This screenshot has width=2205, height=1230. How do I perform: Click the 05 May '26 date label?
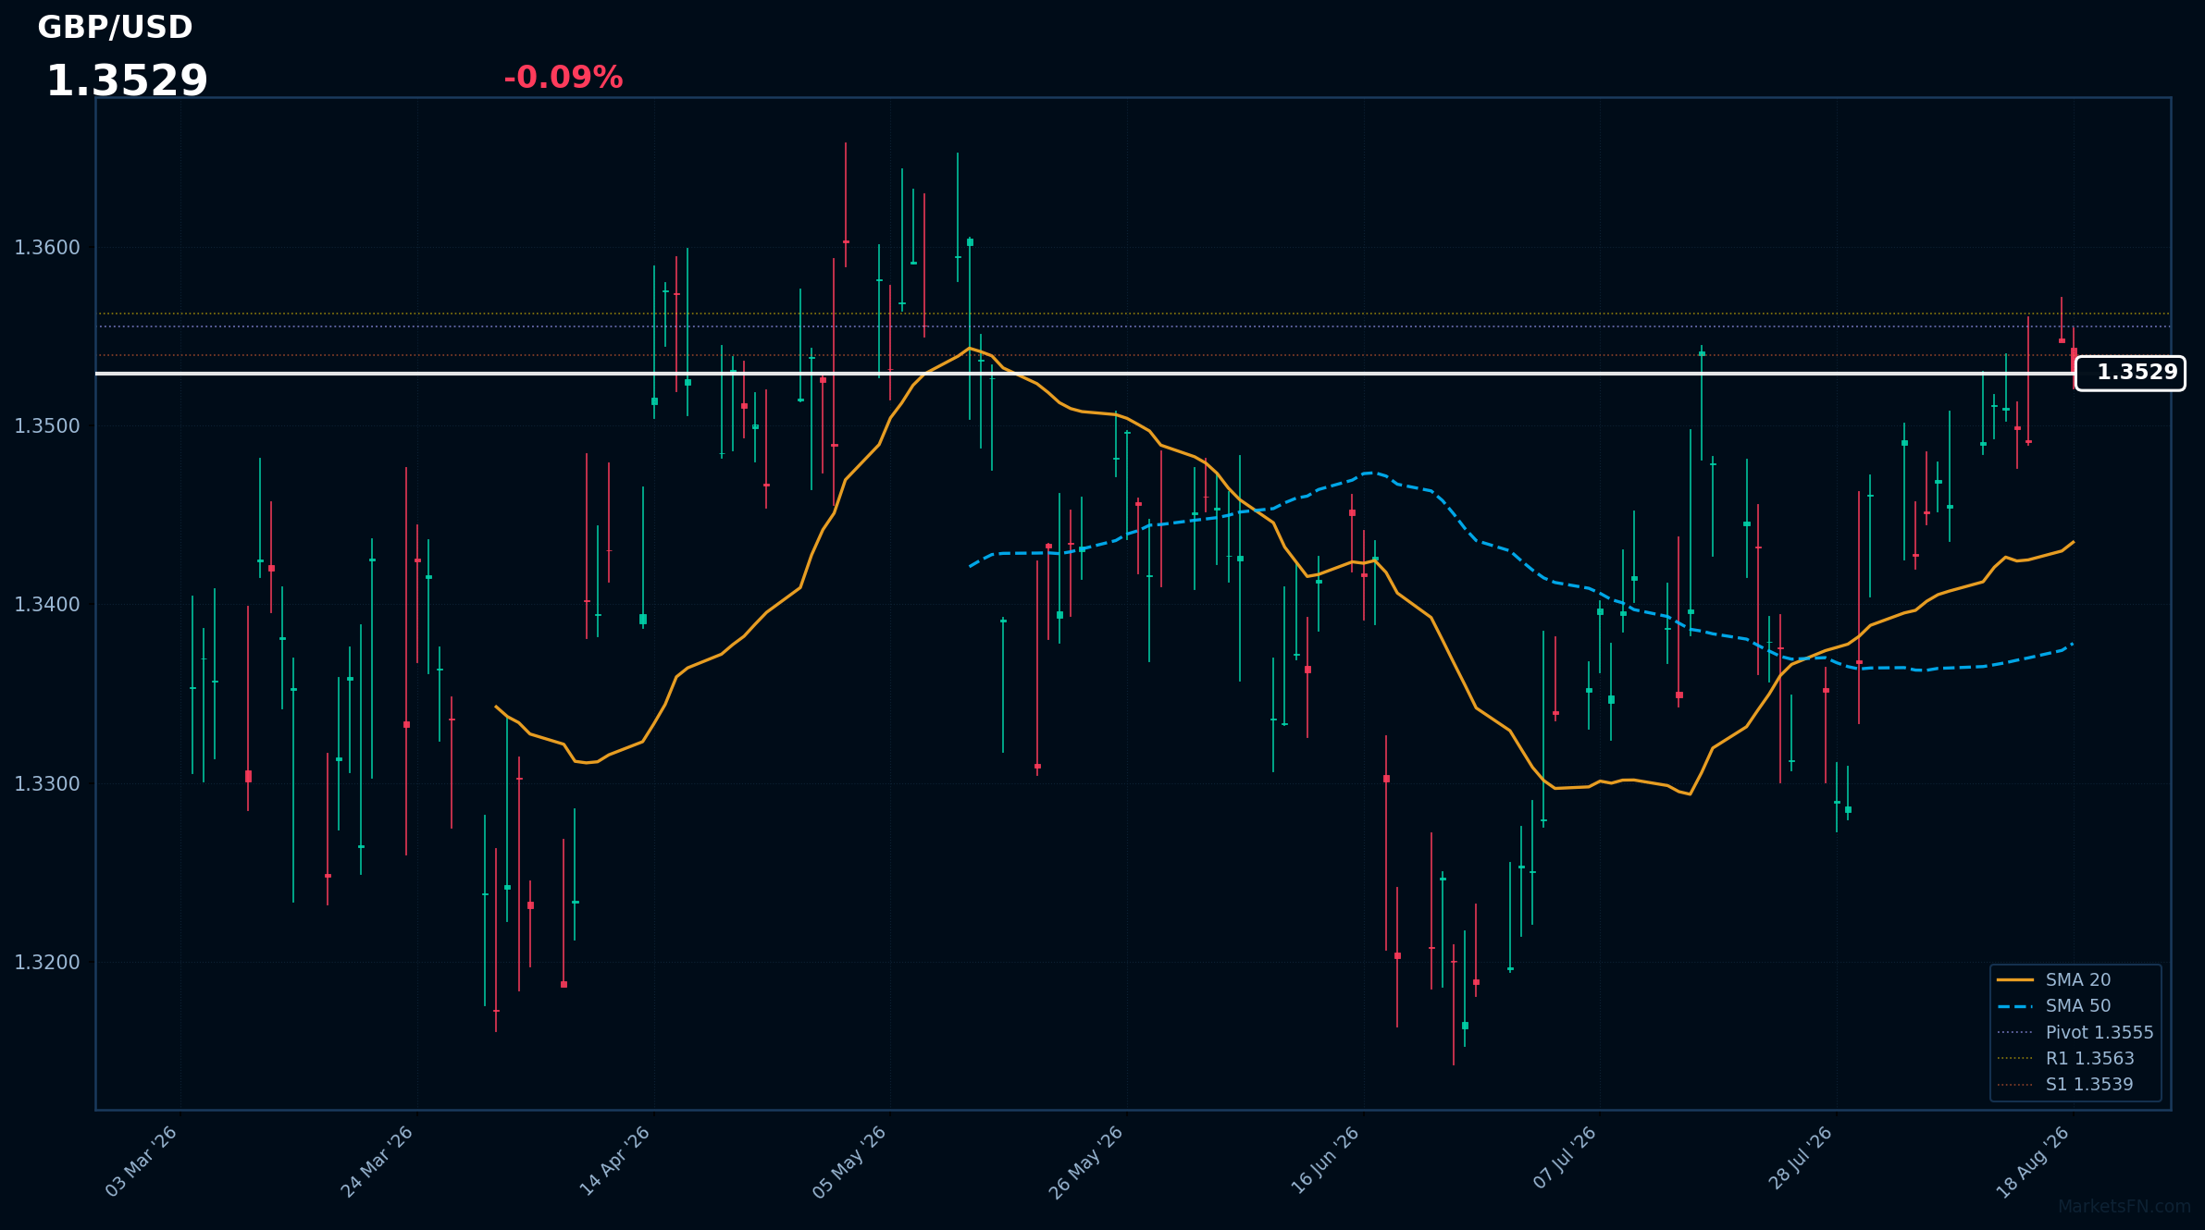pyautogui.click(x=850, y=1162)
